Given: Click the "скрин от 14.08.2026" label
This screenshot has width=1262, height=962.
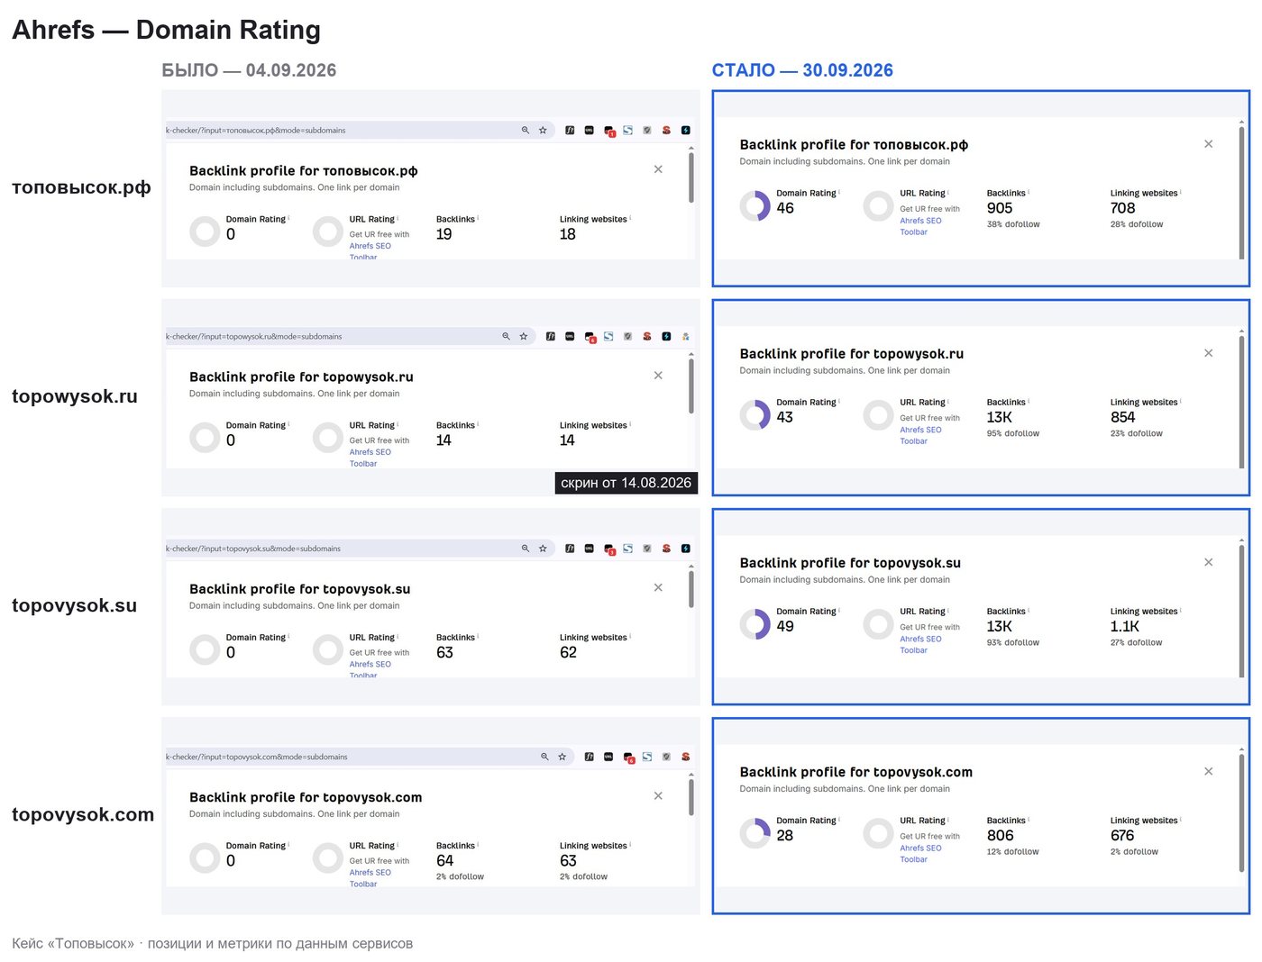Looking at the screenshot, I should click(x=626, y=483).
